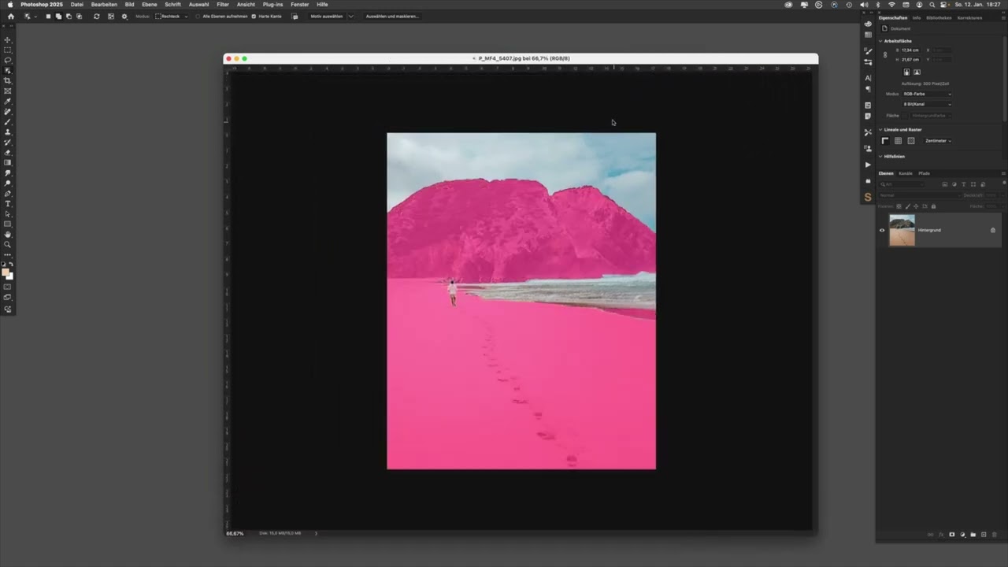Viewport: 1008px width, 567px height.
Task: Open the Filter menu
Action: point(223,5)
